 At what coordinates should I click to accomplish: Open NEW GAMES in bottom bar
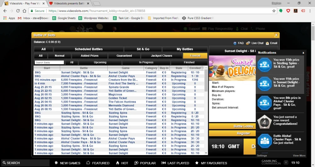click(67, 163)
